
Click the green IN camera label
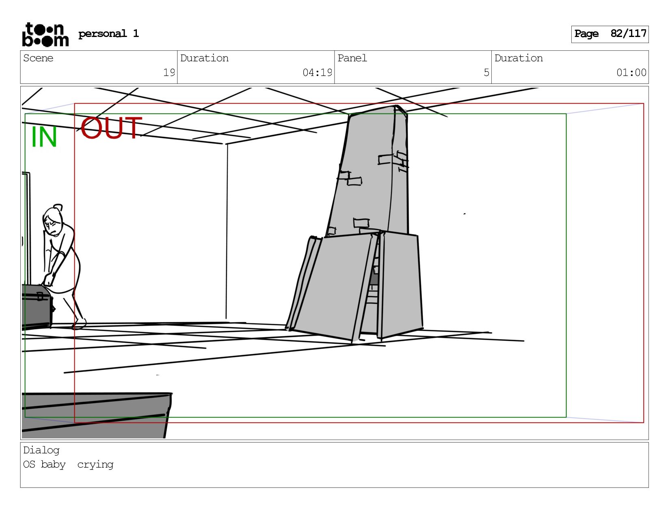pyautogui.click(x=44, y=137)
